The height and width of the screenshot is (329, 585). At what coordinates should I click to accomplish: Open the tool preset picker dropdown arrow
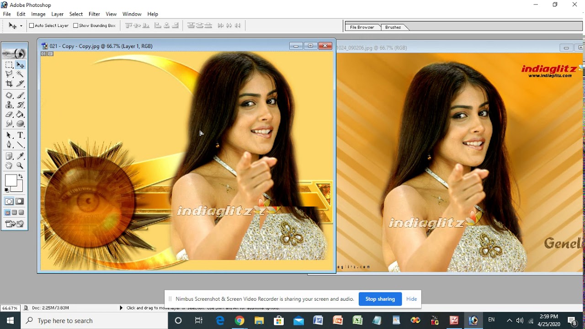coord(21,26)
